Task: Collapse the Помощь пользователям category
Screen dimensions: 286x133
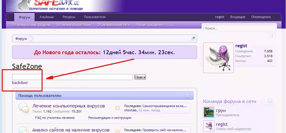Action: pyautogui.click(x=187, y=95)
